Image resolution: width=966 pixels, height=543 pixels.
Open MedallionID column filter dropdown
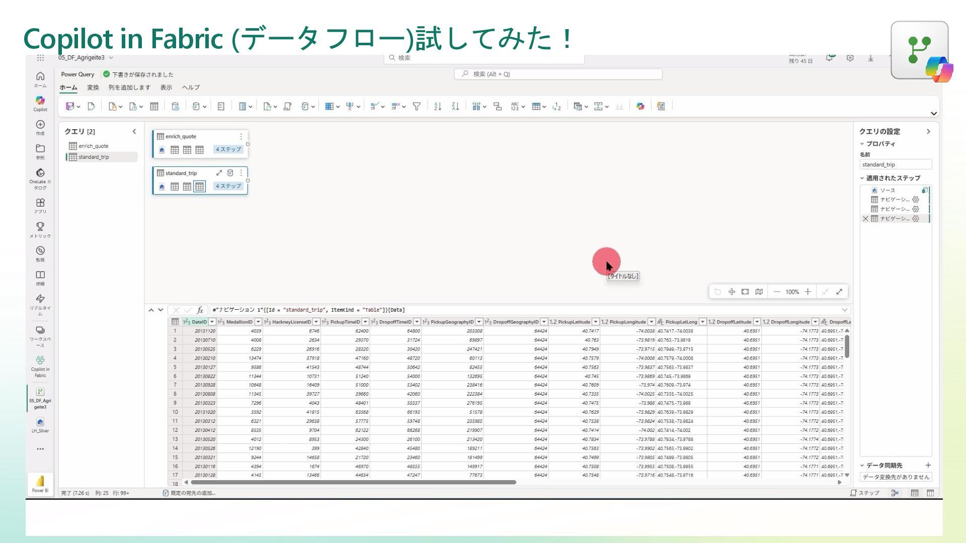258,322
